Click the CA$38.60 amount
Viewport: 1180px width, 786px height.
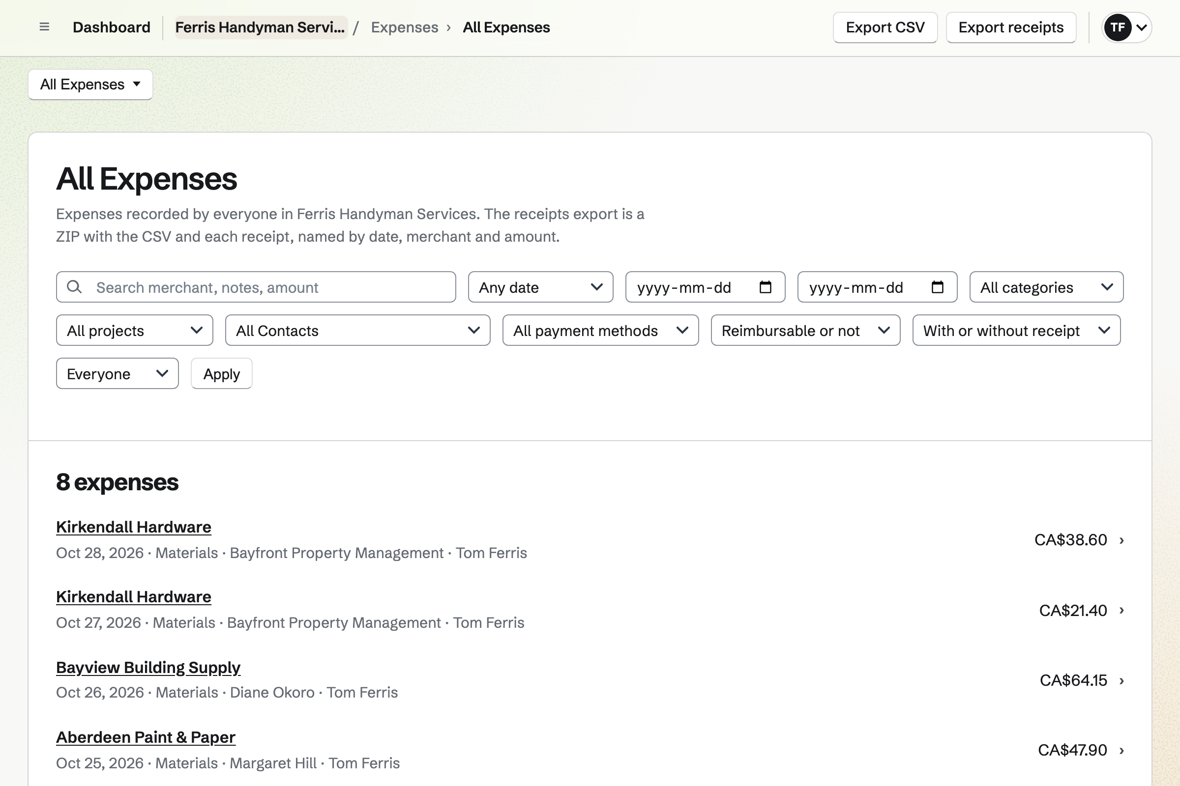coord(1071,540)
